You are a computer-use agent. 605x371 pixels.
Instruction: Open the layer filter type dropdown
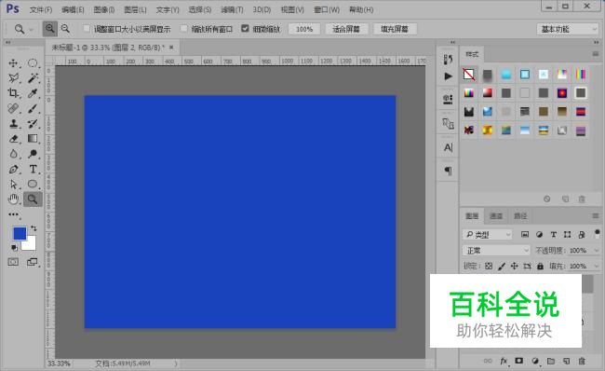[488, 235]
